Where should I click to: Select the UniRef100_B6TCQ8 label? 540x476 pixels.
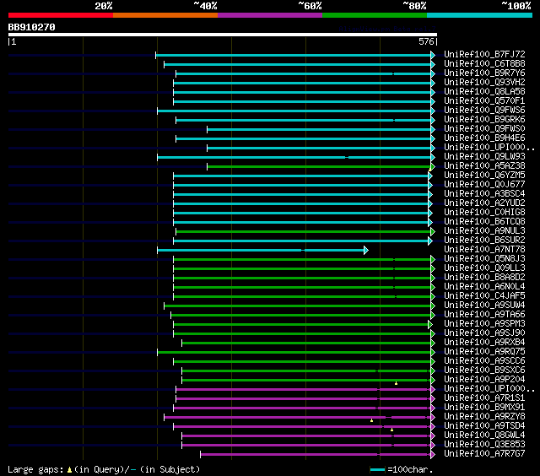(484, 222)
